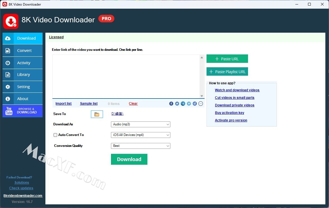Click the URL box scroll up arrow
The image size is (329, 208).
(x=202, y=58)
